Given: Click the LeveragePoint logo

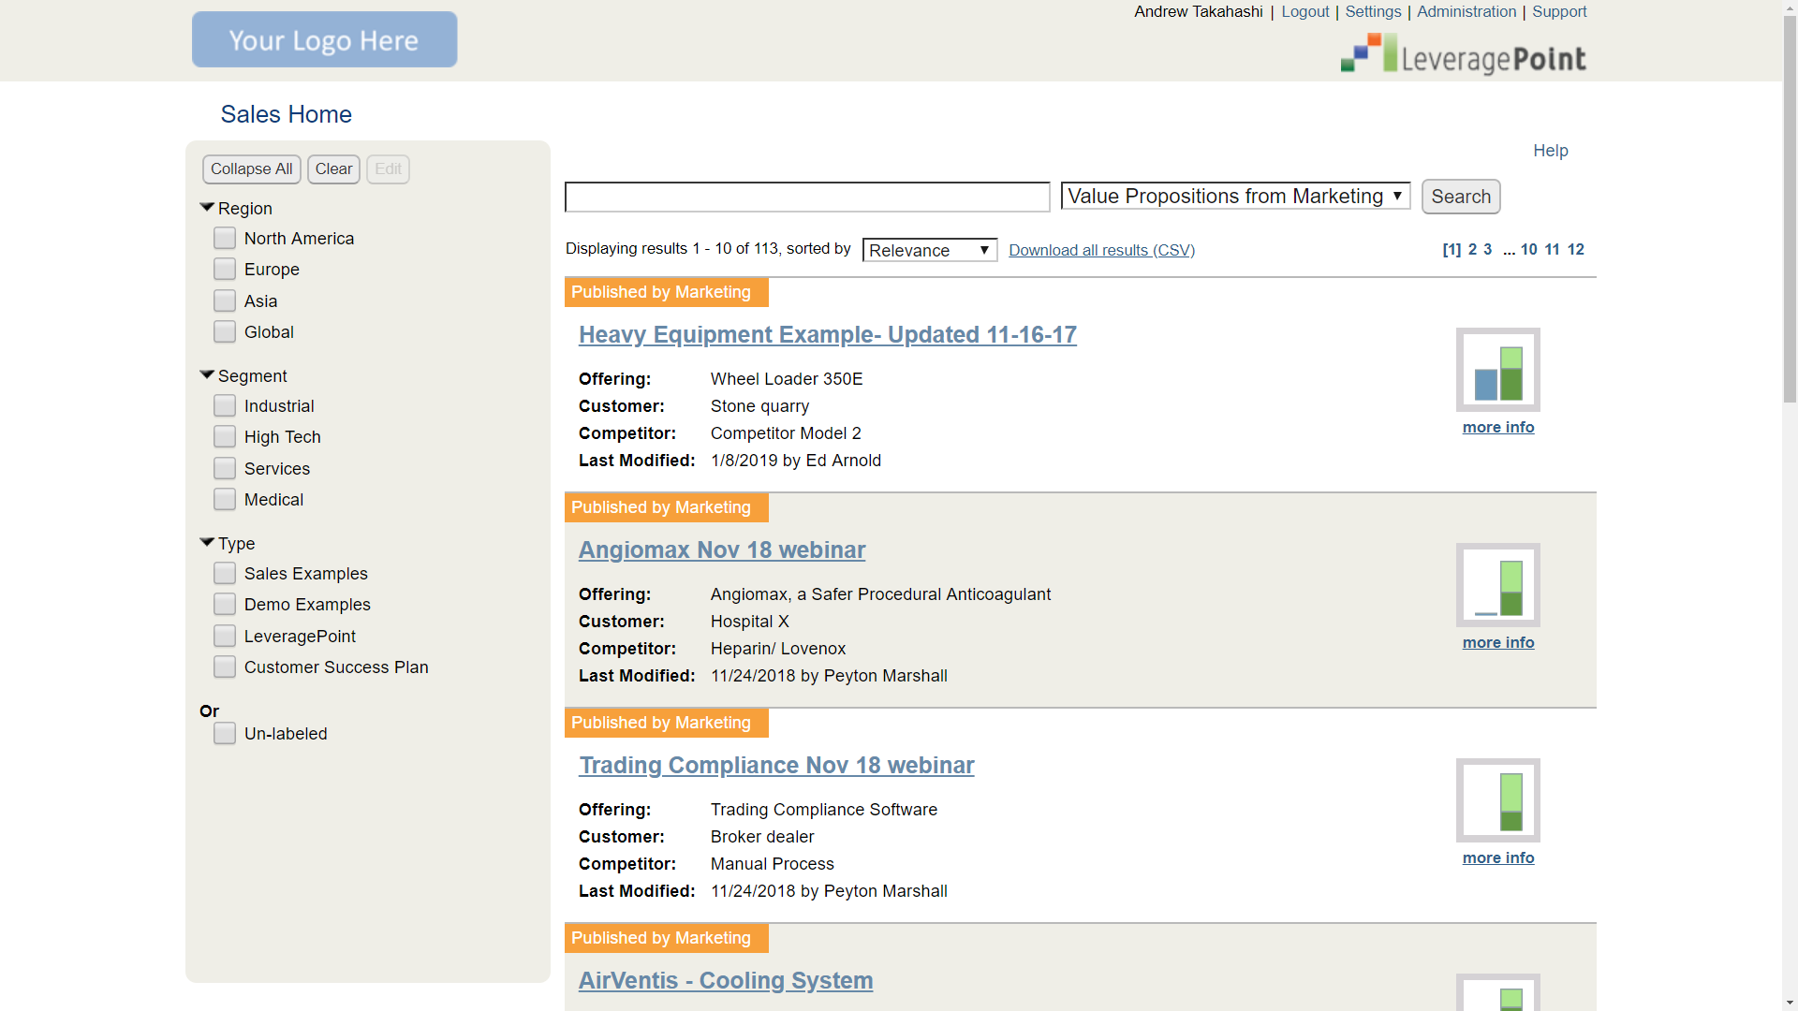Looking at the screenshot, I should pos(1463,54).
